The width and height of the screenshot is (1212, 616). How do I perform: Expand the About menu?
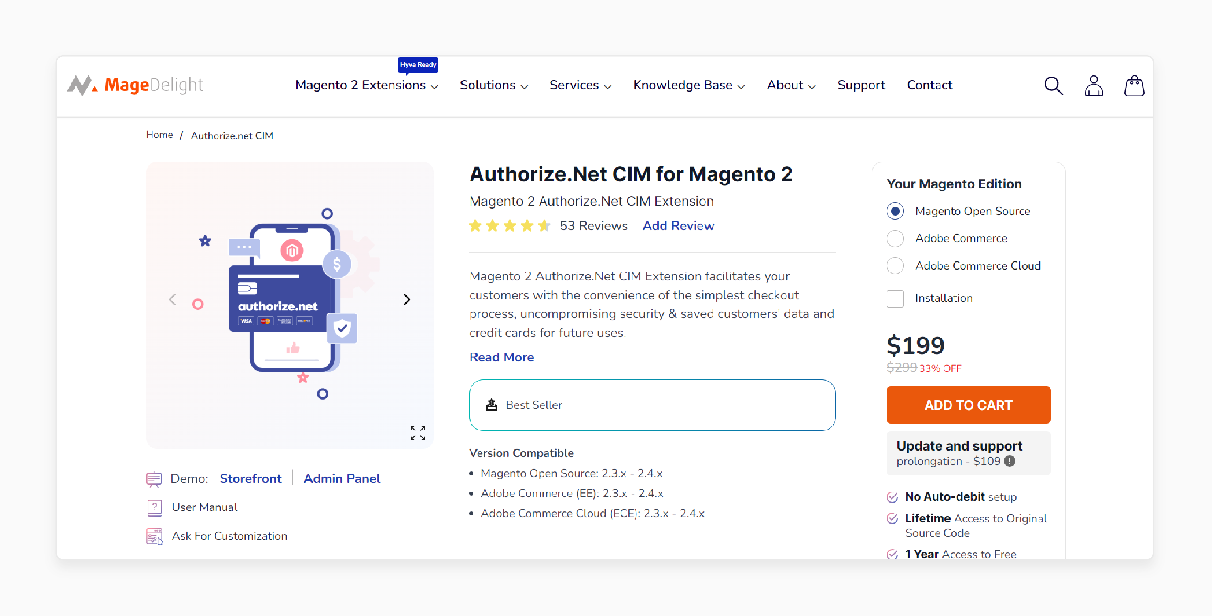click(x=791, y=85)
